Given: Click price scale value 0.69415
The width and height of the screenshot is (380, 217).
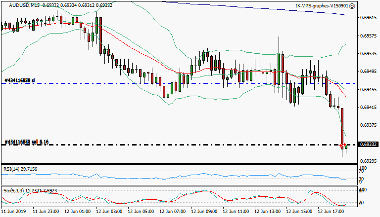Looking at the screenshot, I should click(368, 108).
